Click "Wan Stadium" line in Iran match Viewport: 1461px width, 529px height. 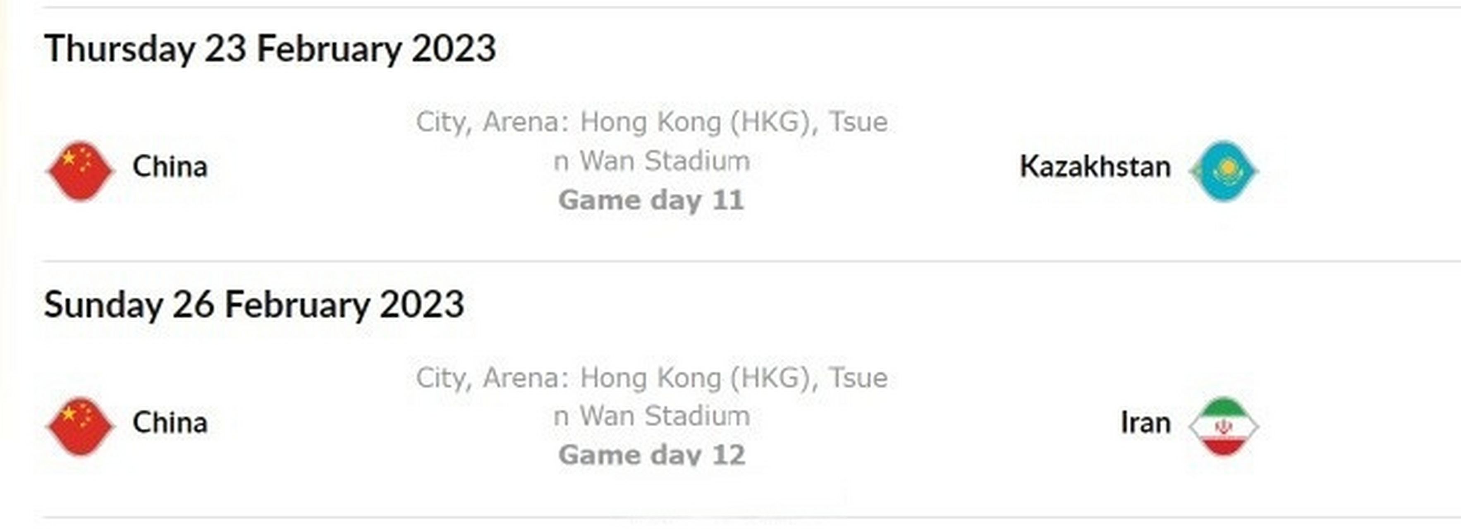pyautogui.click(x=664, y=416)
